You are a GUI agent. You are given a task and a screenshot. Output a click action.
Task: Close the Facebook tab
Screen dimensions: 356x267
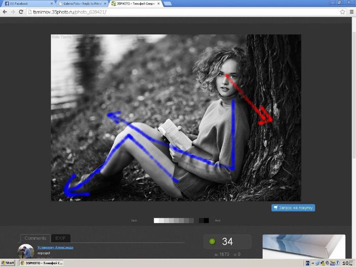pyautogui.click(x=51, y=4)
